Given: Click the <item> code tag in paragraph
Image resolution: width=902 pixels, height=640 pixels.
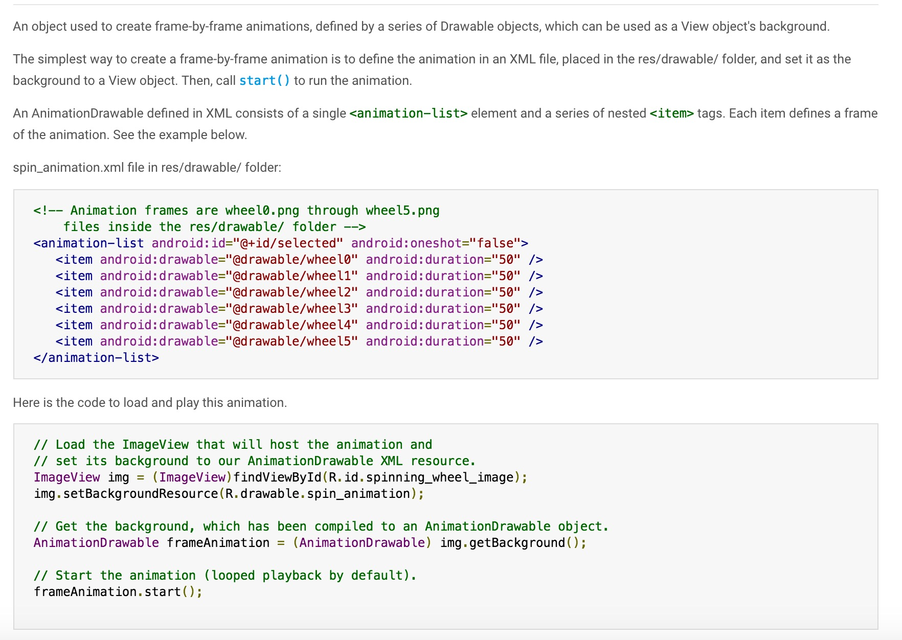Looking at the screenshot, I should click(671, 113).
